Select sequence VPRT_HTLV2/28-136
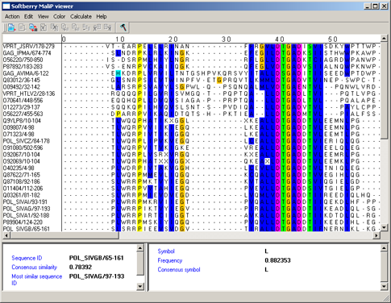This screenshot has width=391, height=303. pos(29,93)
